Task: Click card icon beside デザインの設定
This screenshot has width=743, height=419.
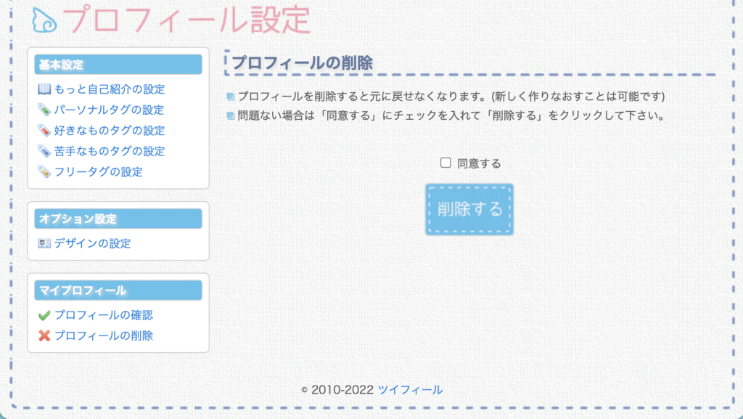Action: click(x=44, y=243)
